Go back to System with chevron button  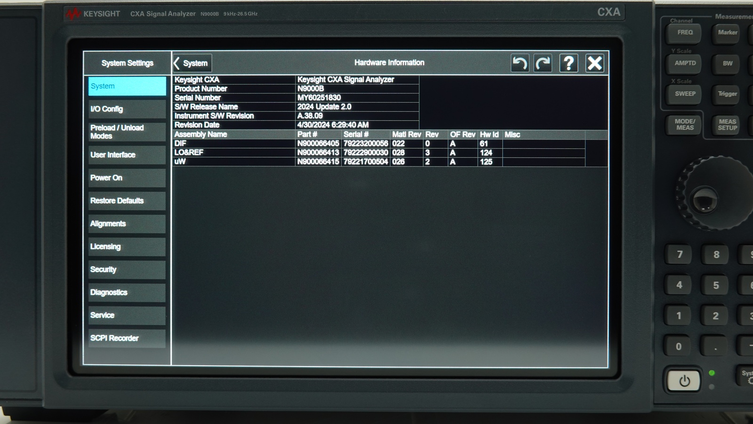tap(192, 63)
